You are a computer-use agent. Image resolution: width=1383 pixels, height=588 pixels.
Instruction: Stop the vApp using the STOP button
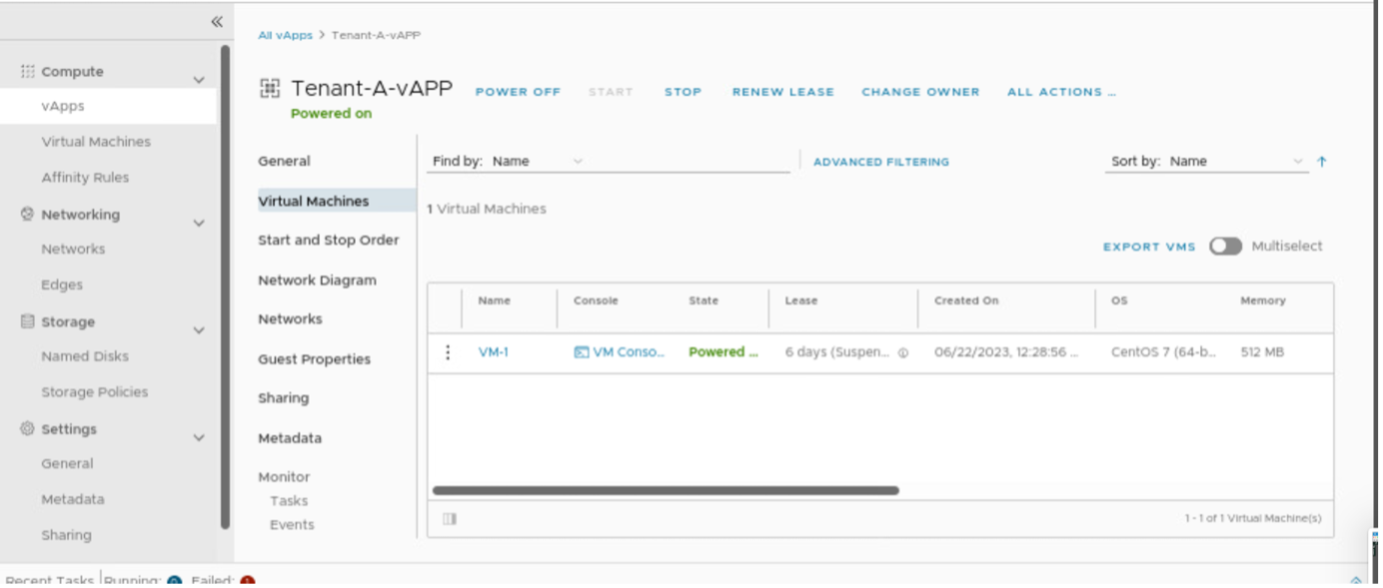click(684, 92)
